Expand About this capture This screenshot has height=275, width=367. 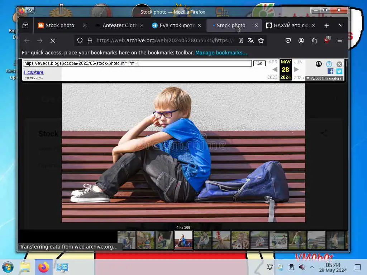point(325,78)
